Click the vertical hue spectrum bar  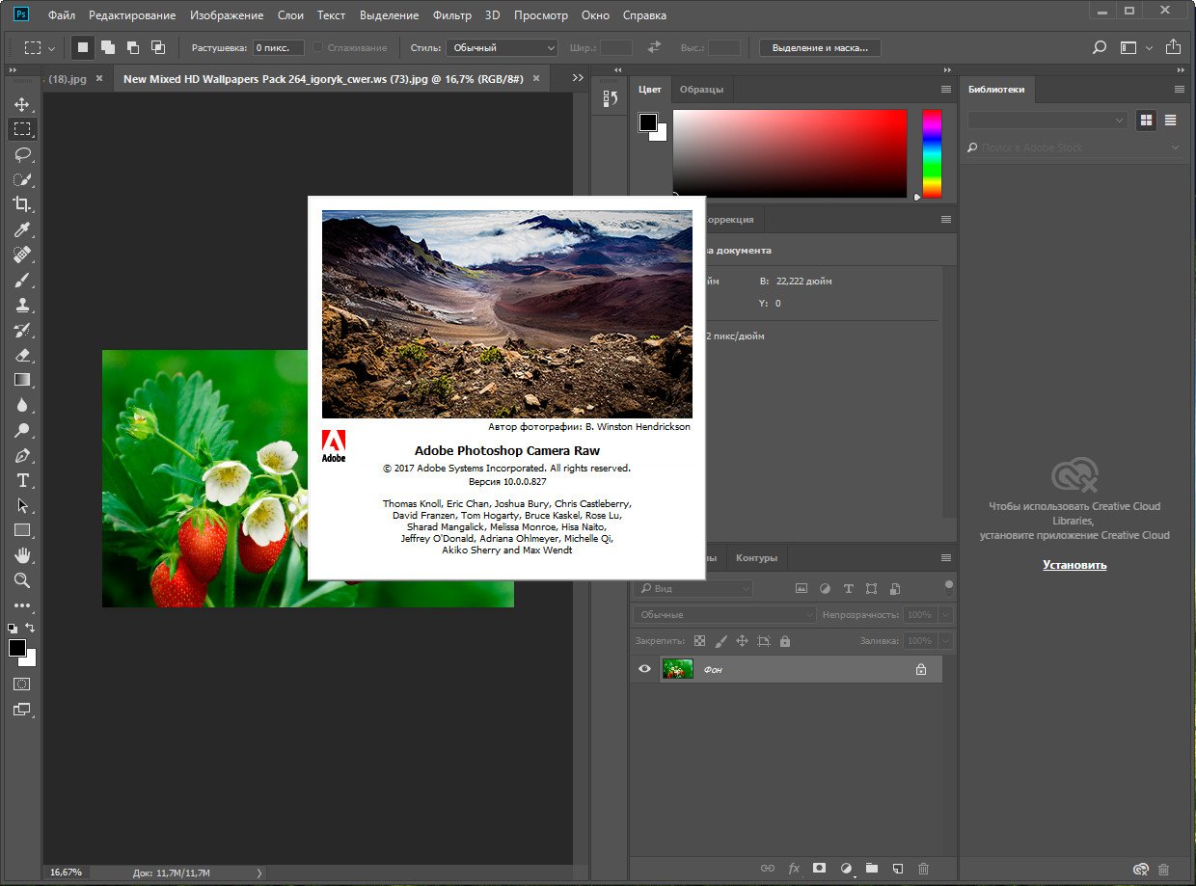932,153
